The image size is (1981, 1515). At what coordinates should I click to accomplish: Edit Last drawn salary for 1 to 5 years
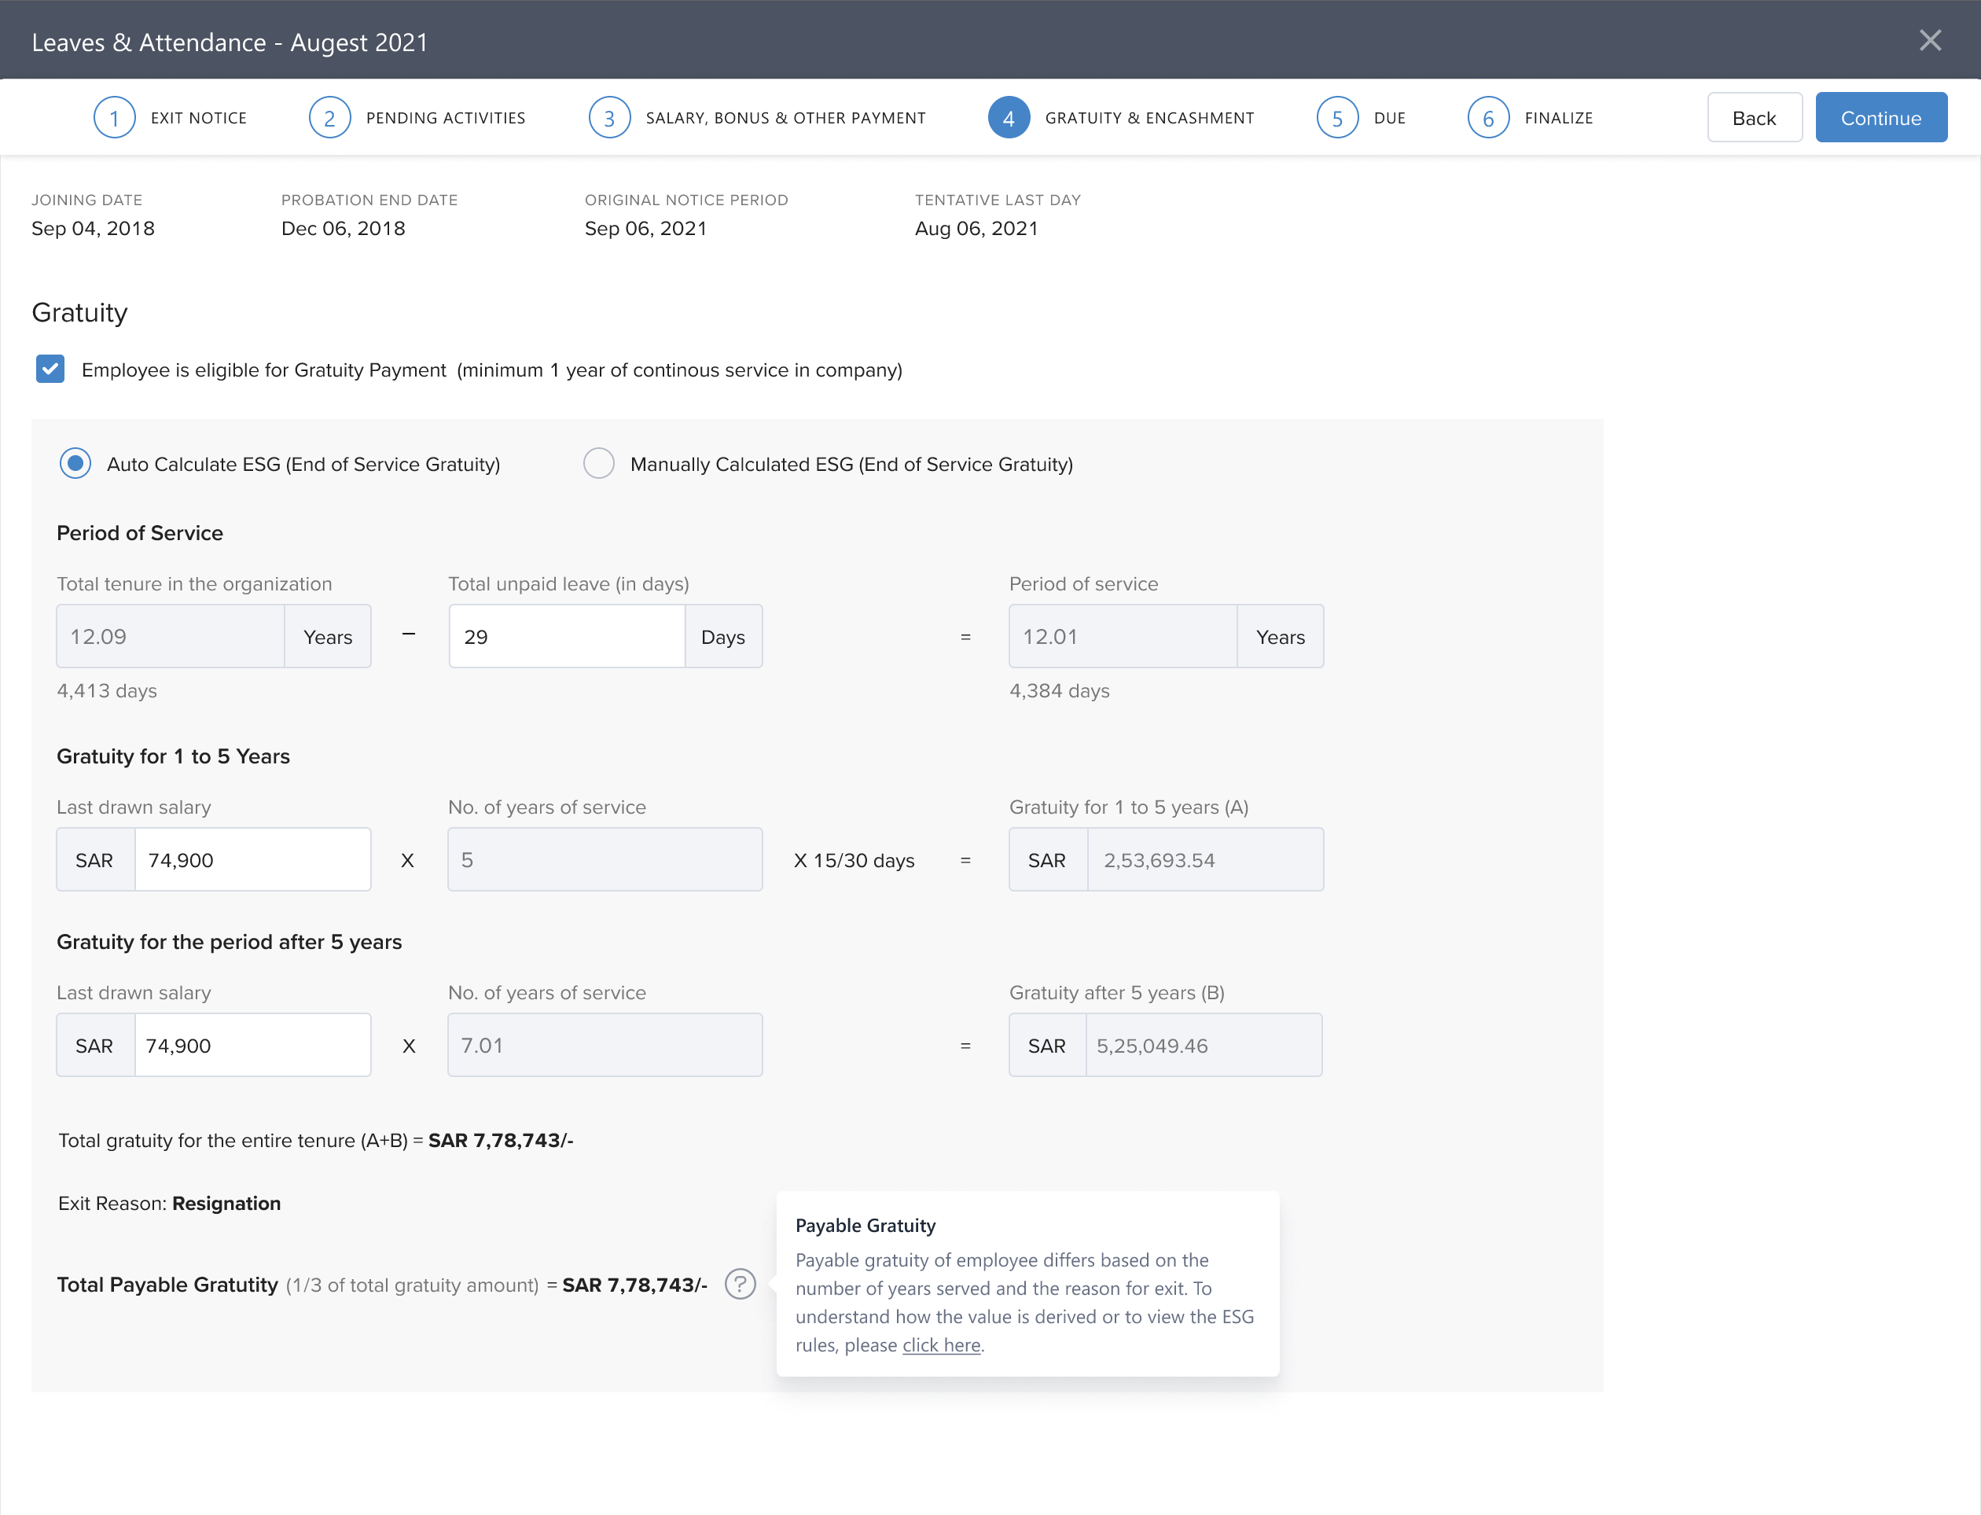pos(252,860)
